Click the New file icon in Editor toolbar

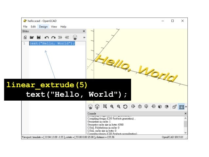[x=25, y=37]
